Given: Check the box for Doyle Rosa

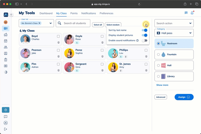Looking at the screenshot, I should pos(102,36).
